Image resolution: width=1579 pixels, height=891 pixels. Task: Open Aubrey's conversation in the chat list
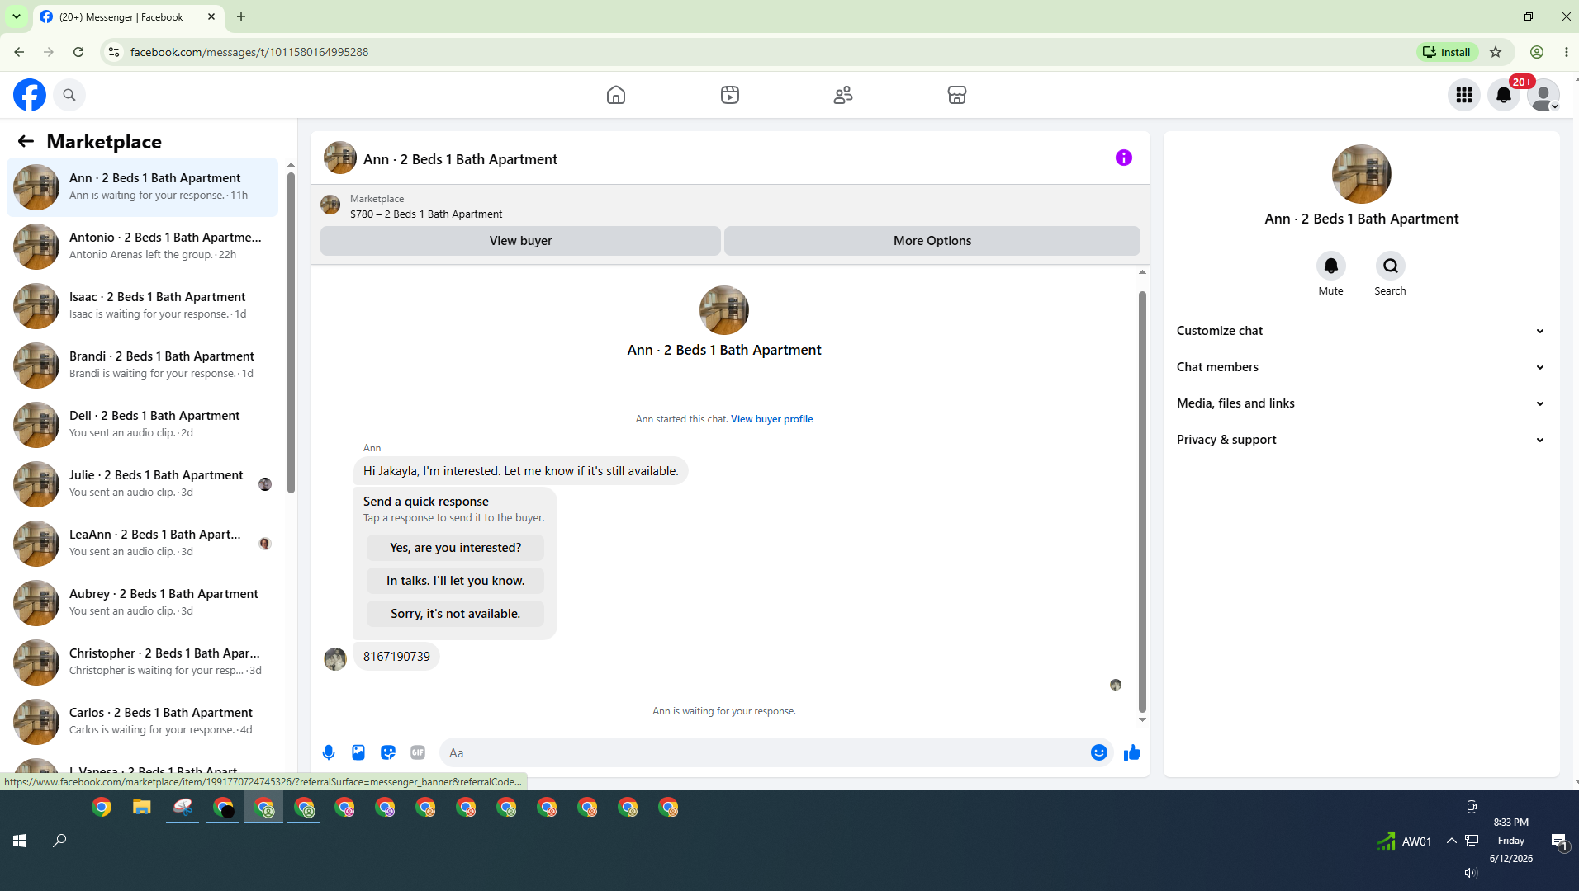[x=142, y=603]
